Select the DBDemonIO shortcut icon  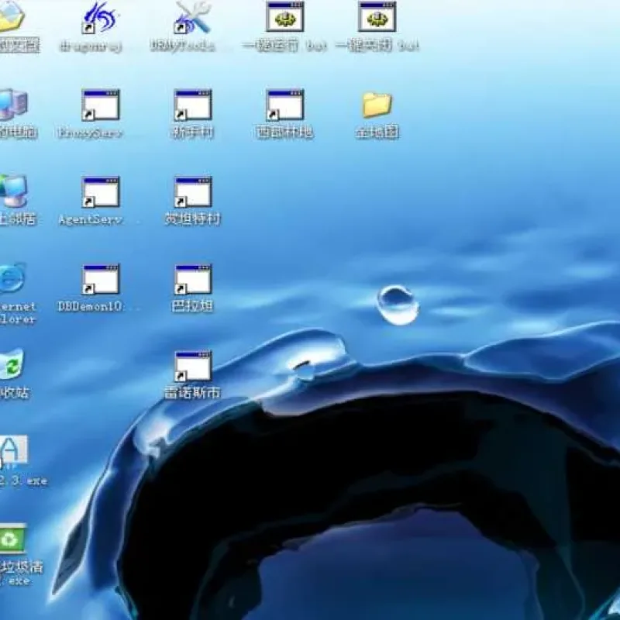point(100,280)
